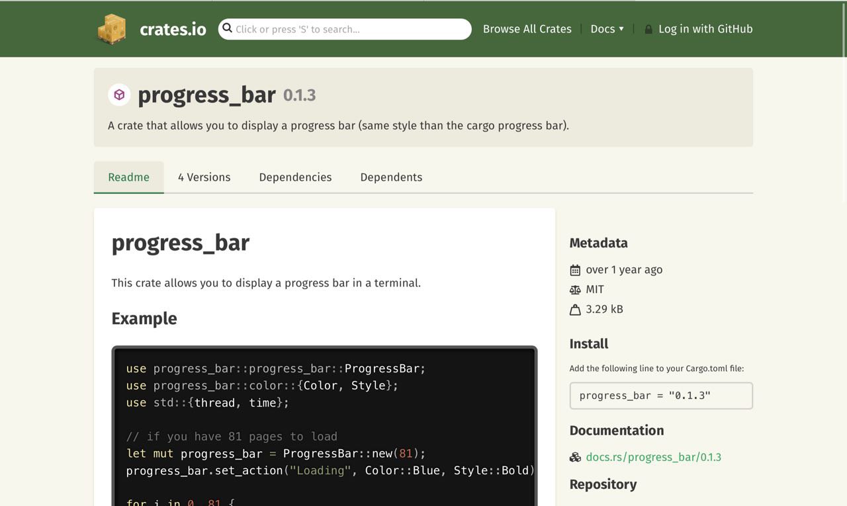Copy the progress_bar = "0.1.3" install line
The image size is (847, 506).
point(661,396)
